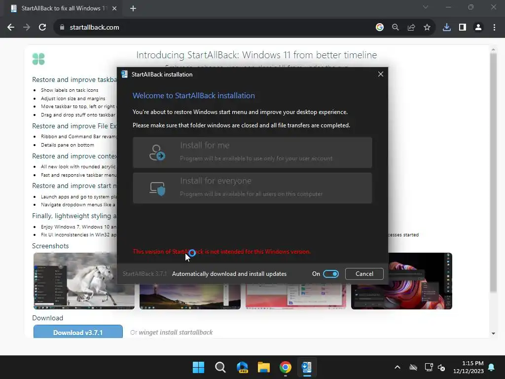This screenshot has height=379, width=505.
Task: Close the StartAllBack browser tab
Action: [x=114, y=8]
